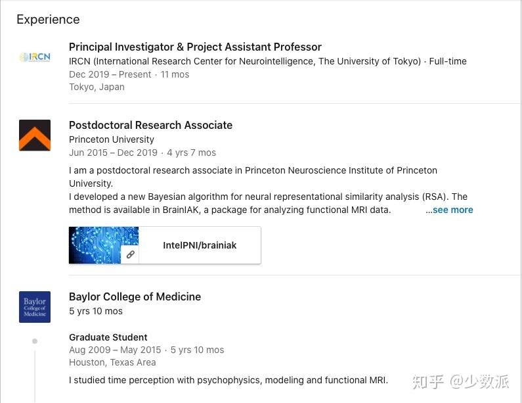
Task: Open the IntelPNI/brainiak link card
Action: pos(200,245)
